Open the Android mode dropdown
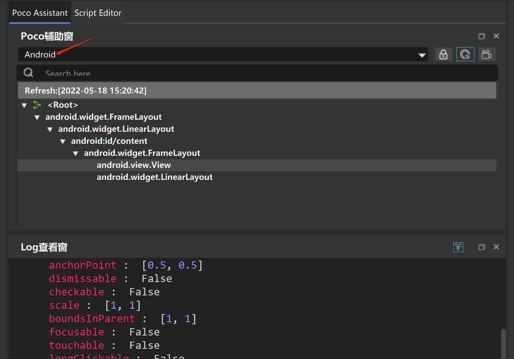This screenshot has height=359, width=514. 422,55
